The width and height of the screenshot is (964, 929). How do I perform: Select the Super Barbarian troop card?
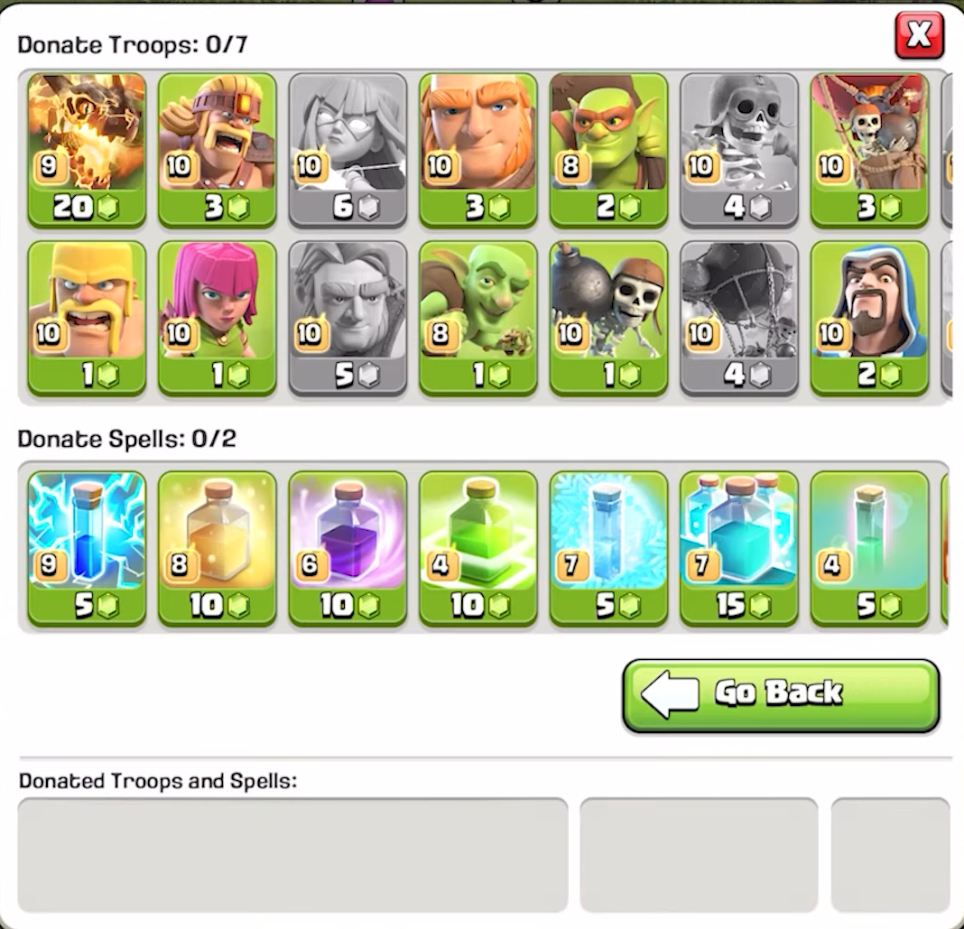[217, 150]
